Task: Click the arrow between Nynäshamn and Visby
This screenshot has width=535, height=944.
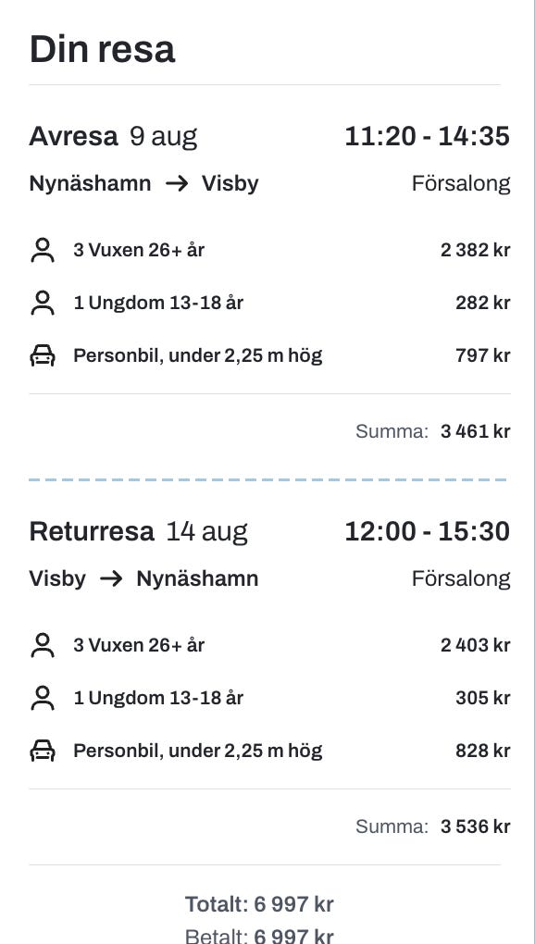Action: [x=176, y=183]
